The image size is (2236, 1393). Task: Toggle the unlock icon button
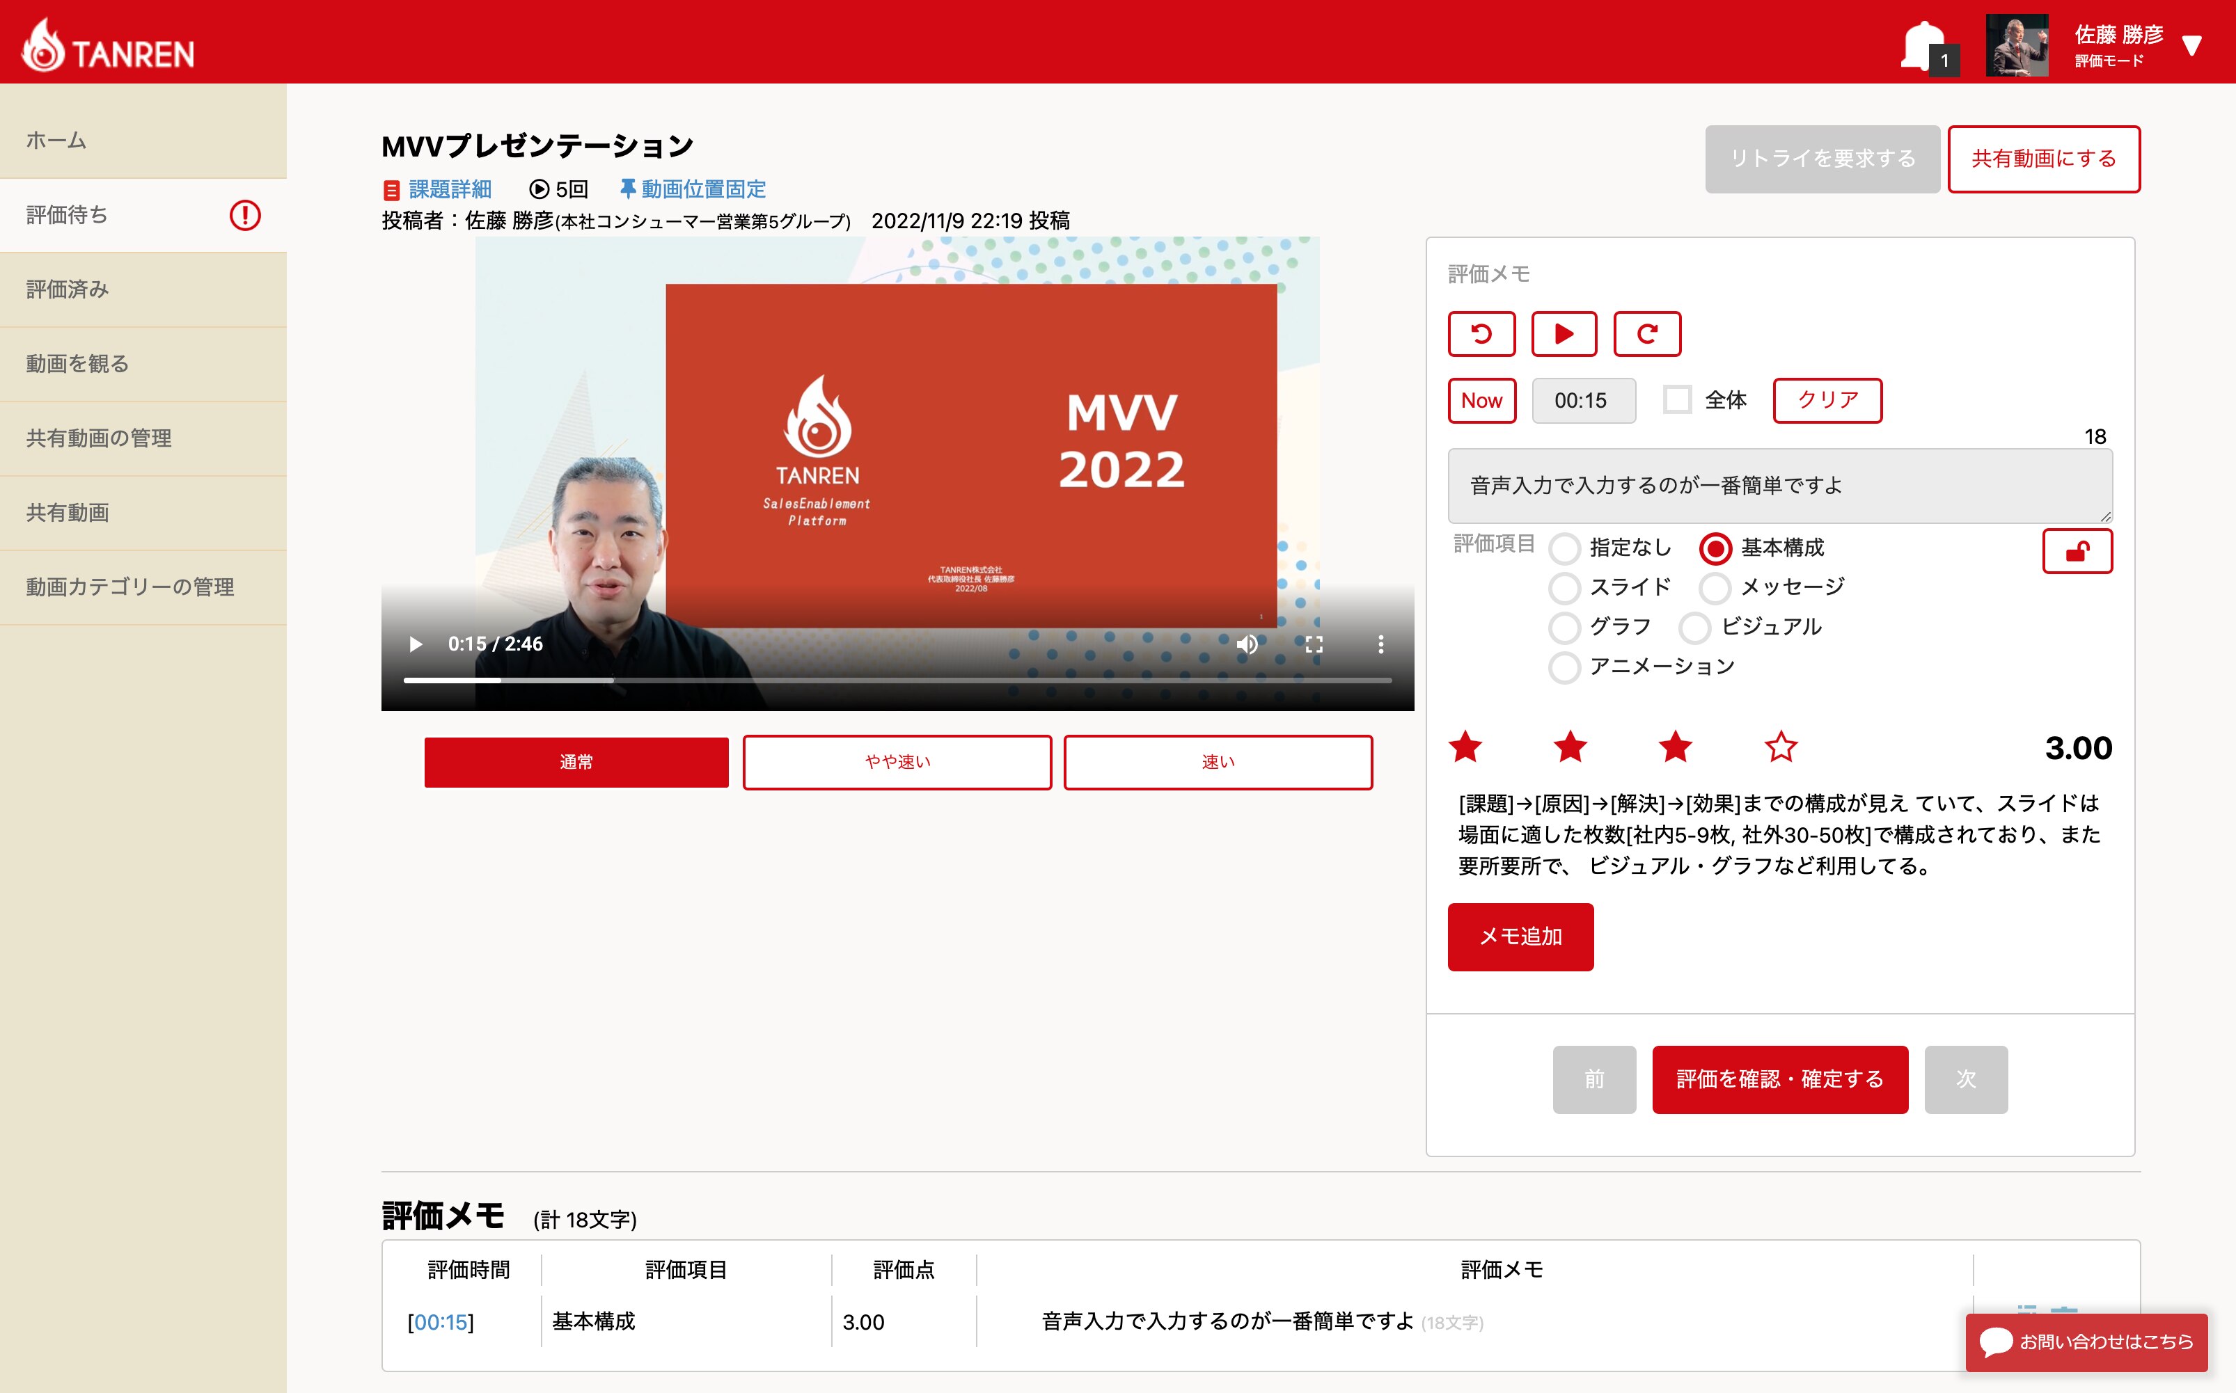(2077, 552)
